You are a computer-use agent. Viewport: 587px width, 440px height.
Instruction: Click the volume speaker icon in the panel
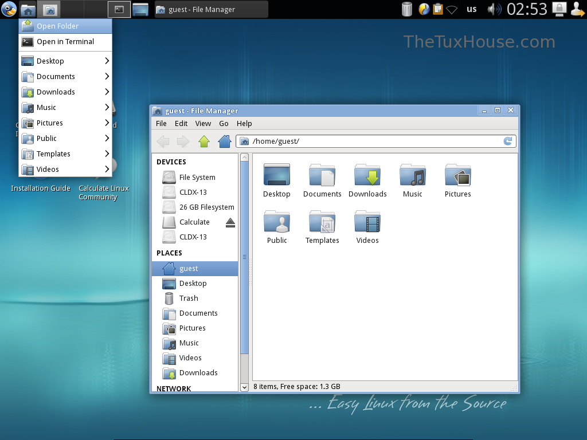point(493,9)
